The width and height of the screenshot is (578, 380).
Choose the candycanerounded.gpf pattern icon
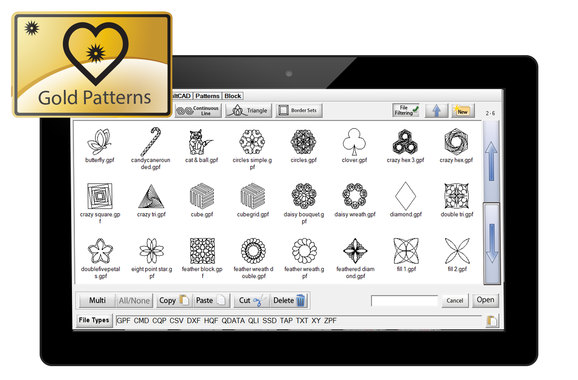click(x=150, y=141)
